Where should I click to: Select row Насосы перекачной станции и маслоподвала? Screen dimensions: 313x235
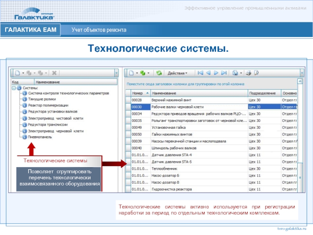coord(211,141)
